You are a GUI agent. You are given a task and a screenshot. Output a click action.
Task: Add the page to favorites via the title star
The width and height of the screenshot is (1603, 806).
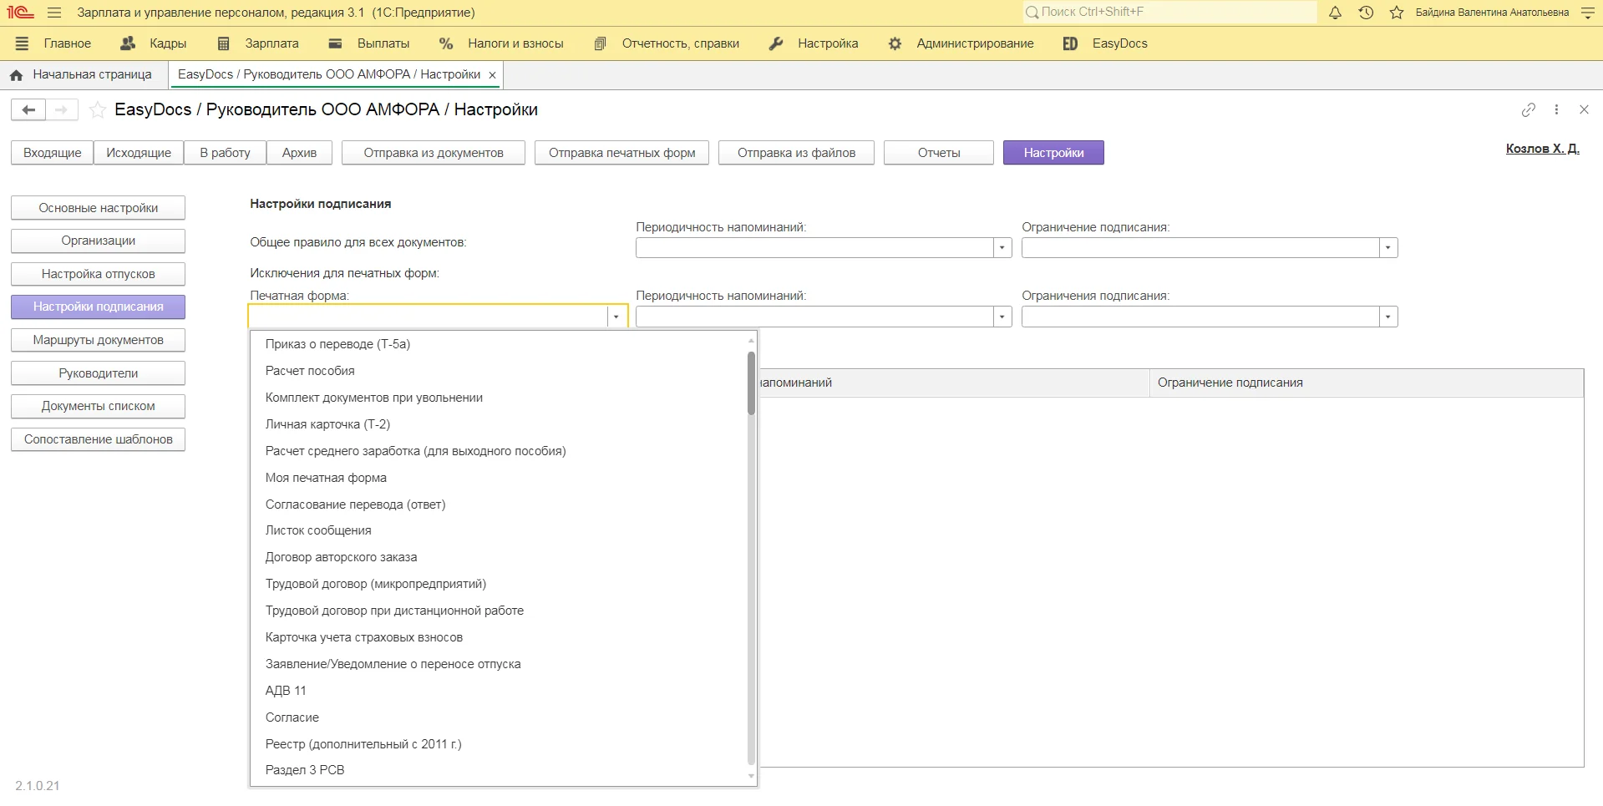pos(98,109)
